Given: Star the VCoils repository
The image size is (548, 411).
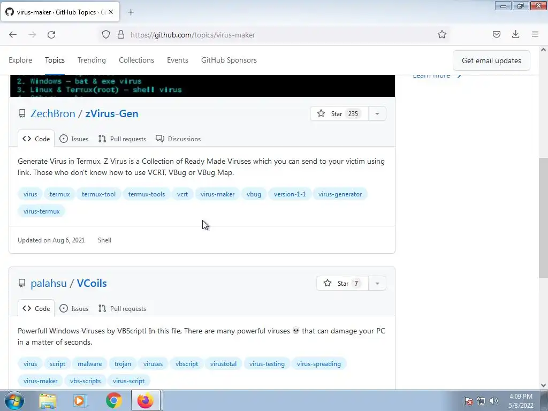Looking at the screenshot, I should click(x=342, y=284).
